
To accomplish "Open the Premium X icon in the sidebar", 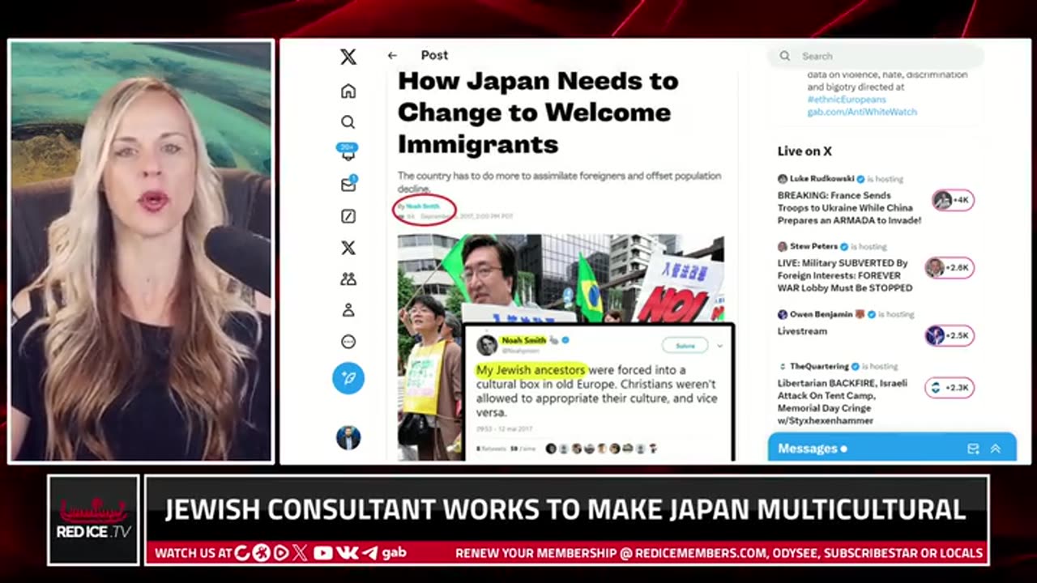I will (348, 248).
